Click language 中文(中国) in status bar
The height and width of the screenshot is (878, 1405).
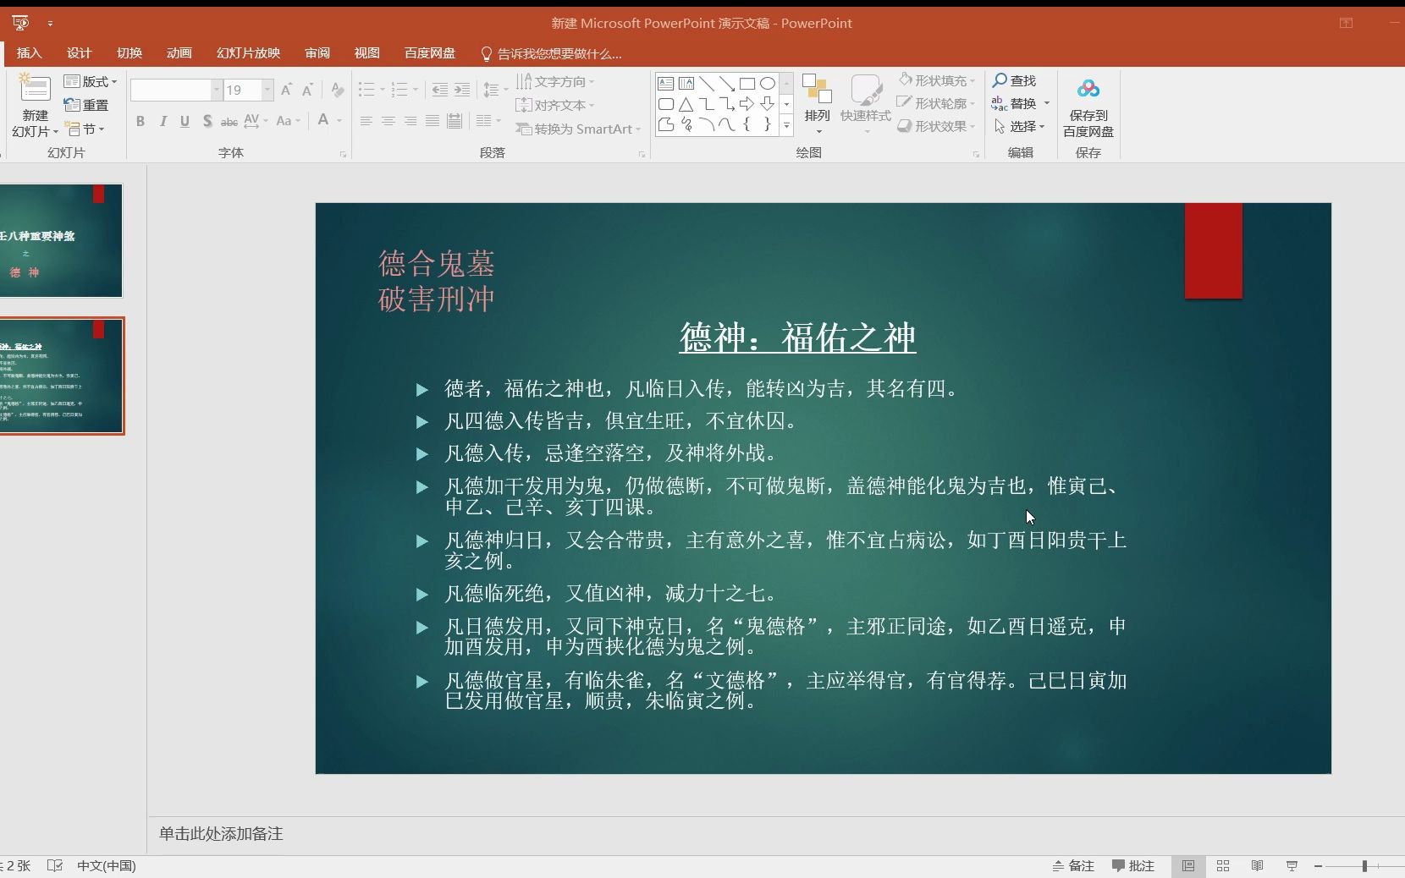click(x=107, y=865)
